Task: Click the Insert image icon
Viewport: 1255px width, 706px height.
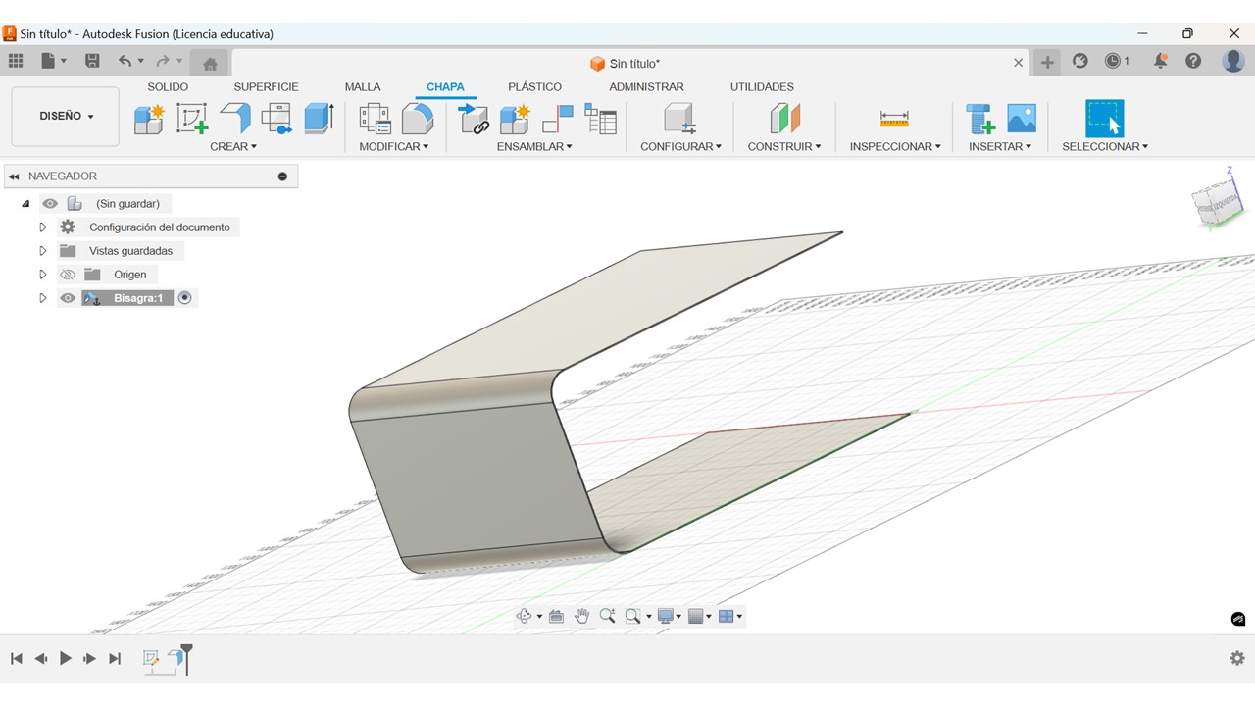Action: click(x=1022, y=119)
